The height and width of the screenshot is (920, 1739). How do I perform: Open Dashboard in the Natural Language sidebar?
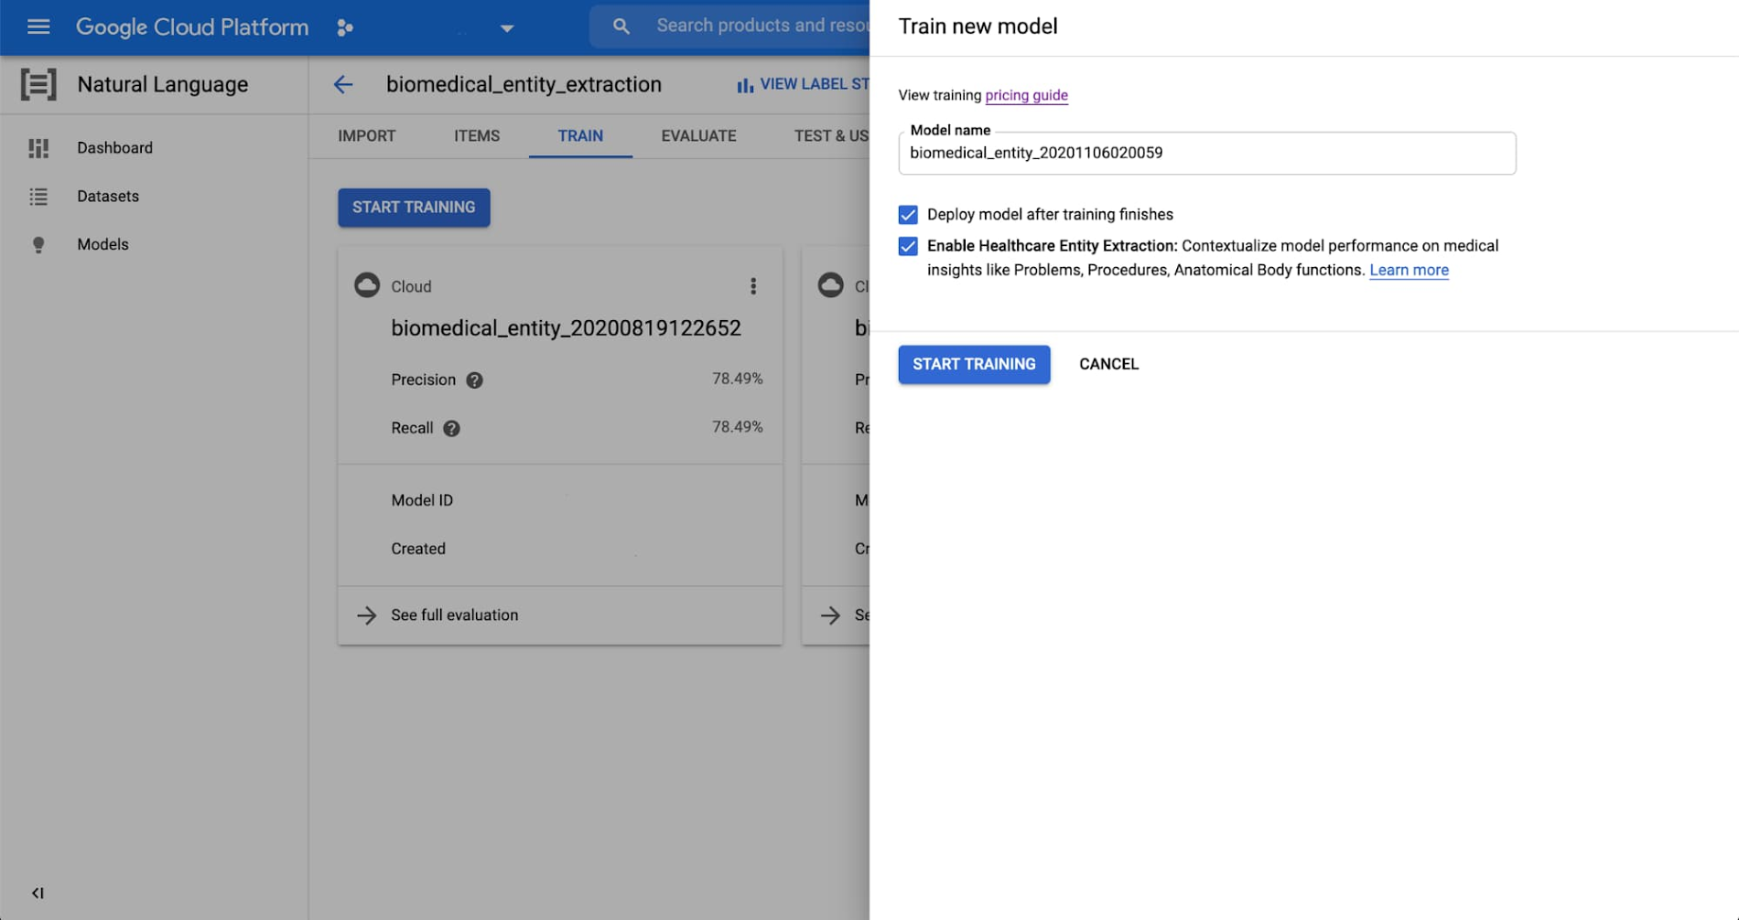click(114, 147)
